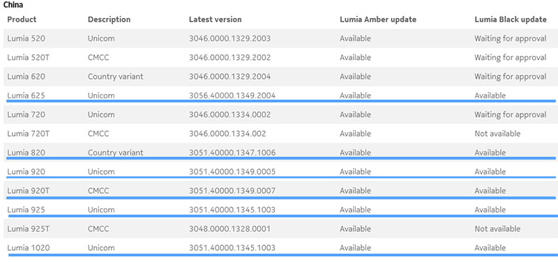Click Lumia 620 Black update Waiting for approval
The width and height of the screenshot is (558, 262).
511,77
